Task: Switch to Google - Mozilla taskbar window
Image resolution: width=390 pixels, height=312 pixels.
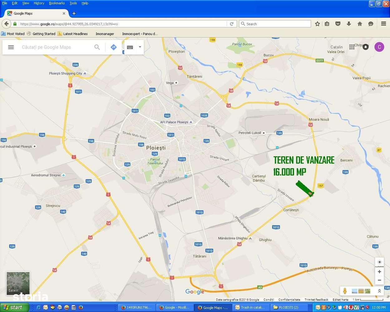Action: [x=174, y=307]
